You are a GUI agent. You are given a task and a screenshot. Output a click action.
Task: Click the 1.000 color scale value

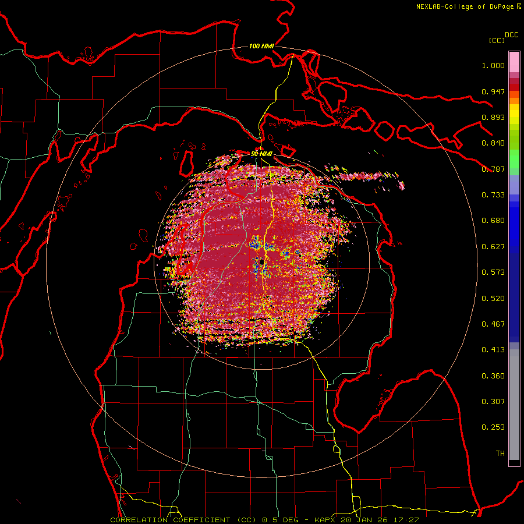pos(493,66)
